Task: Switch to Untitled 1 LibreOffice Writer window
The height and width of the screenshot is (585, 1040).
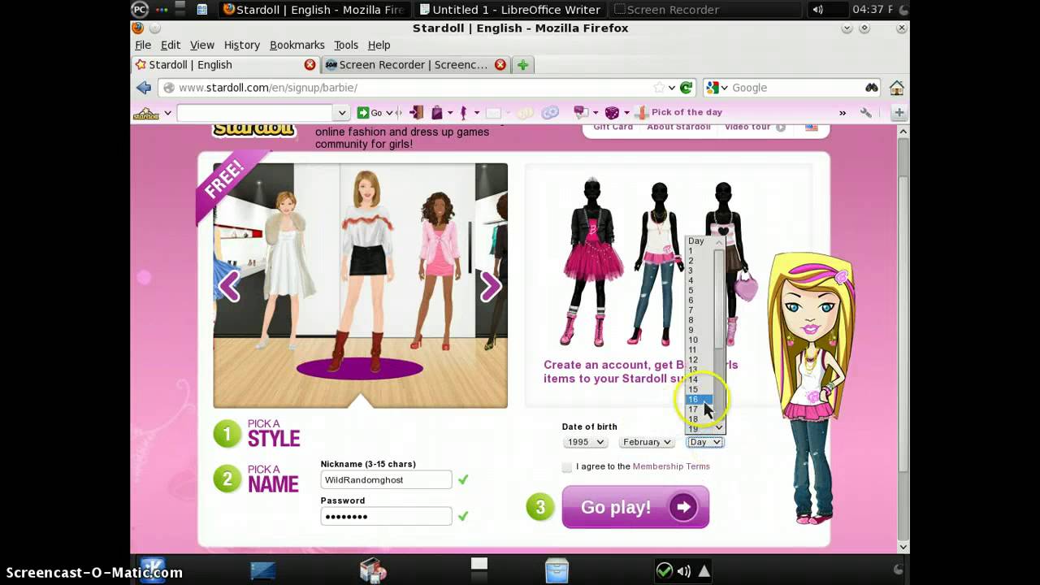Action: click(509, 10)
